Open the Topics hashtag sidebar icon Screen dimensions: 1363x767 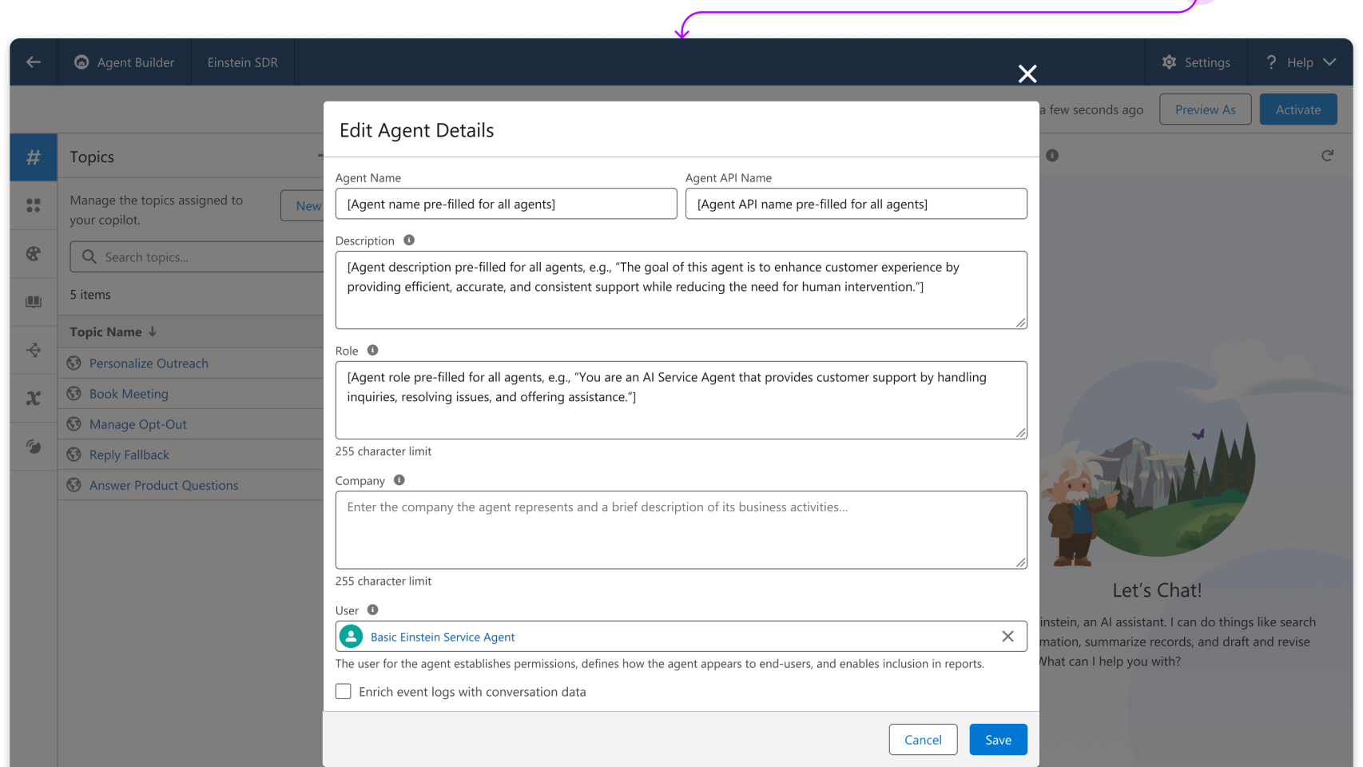point(34,157)
